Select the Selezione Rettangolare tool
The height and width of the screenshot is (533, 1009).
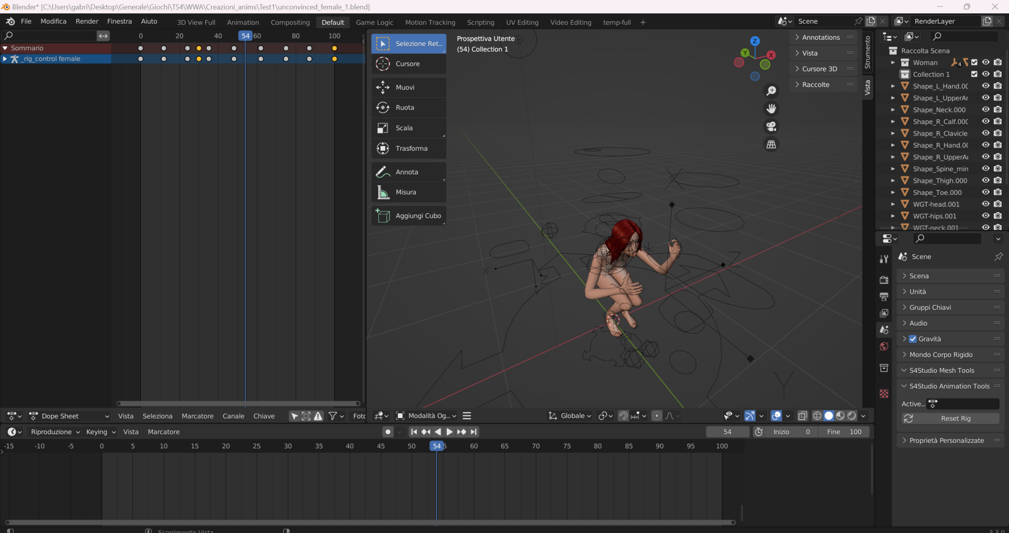[x=409, y=44]
